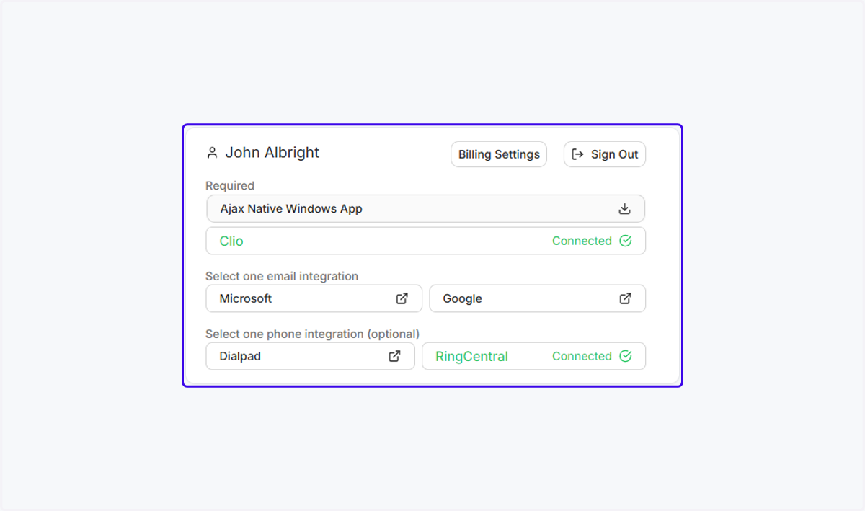Click the Clio integration name
Image resolution: width=865 pixels, height=511 pixels.
tap(231, 241)
